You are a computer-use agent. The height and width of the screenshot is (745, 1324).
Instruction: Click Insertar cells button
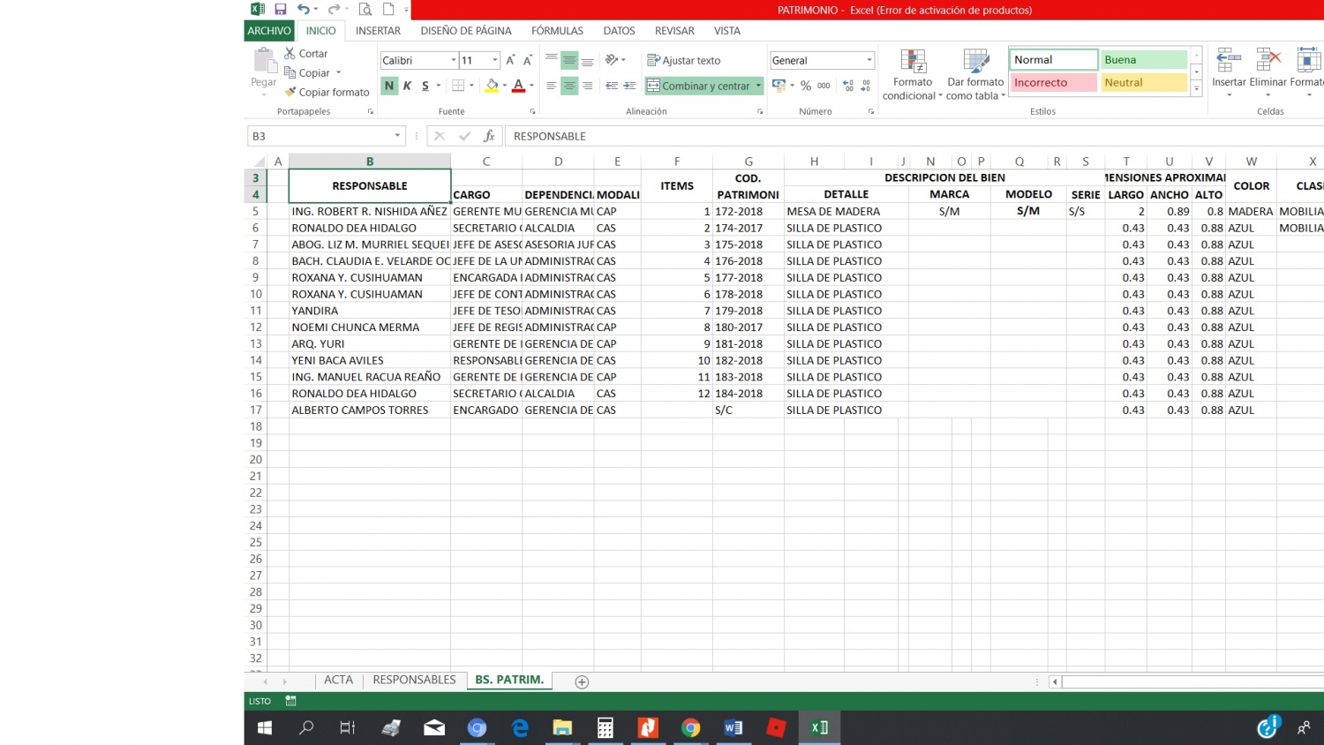[x=1229, y=72]
